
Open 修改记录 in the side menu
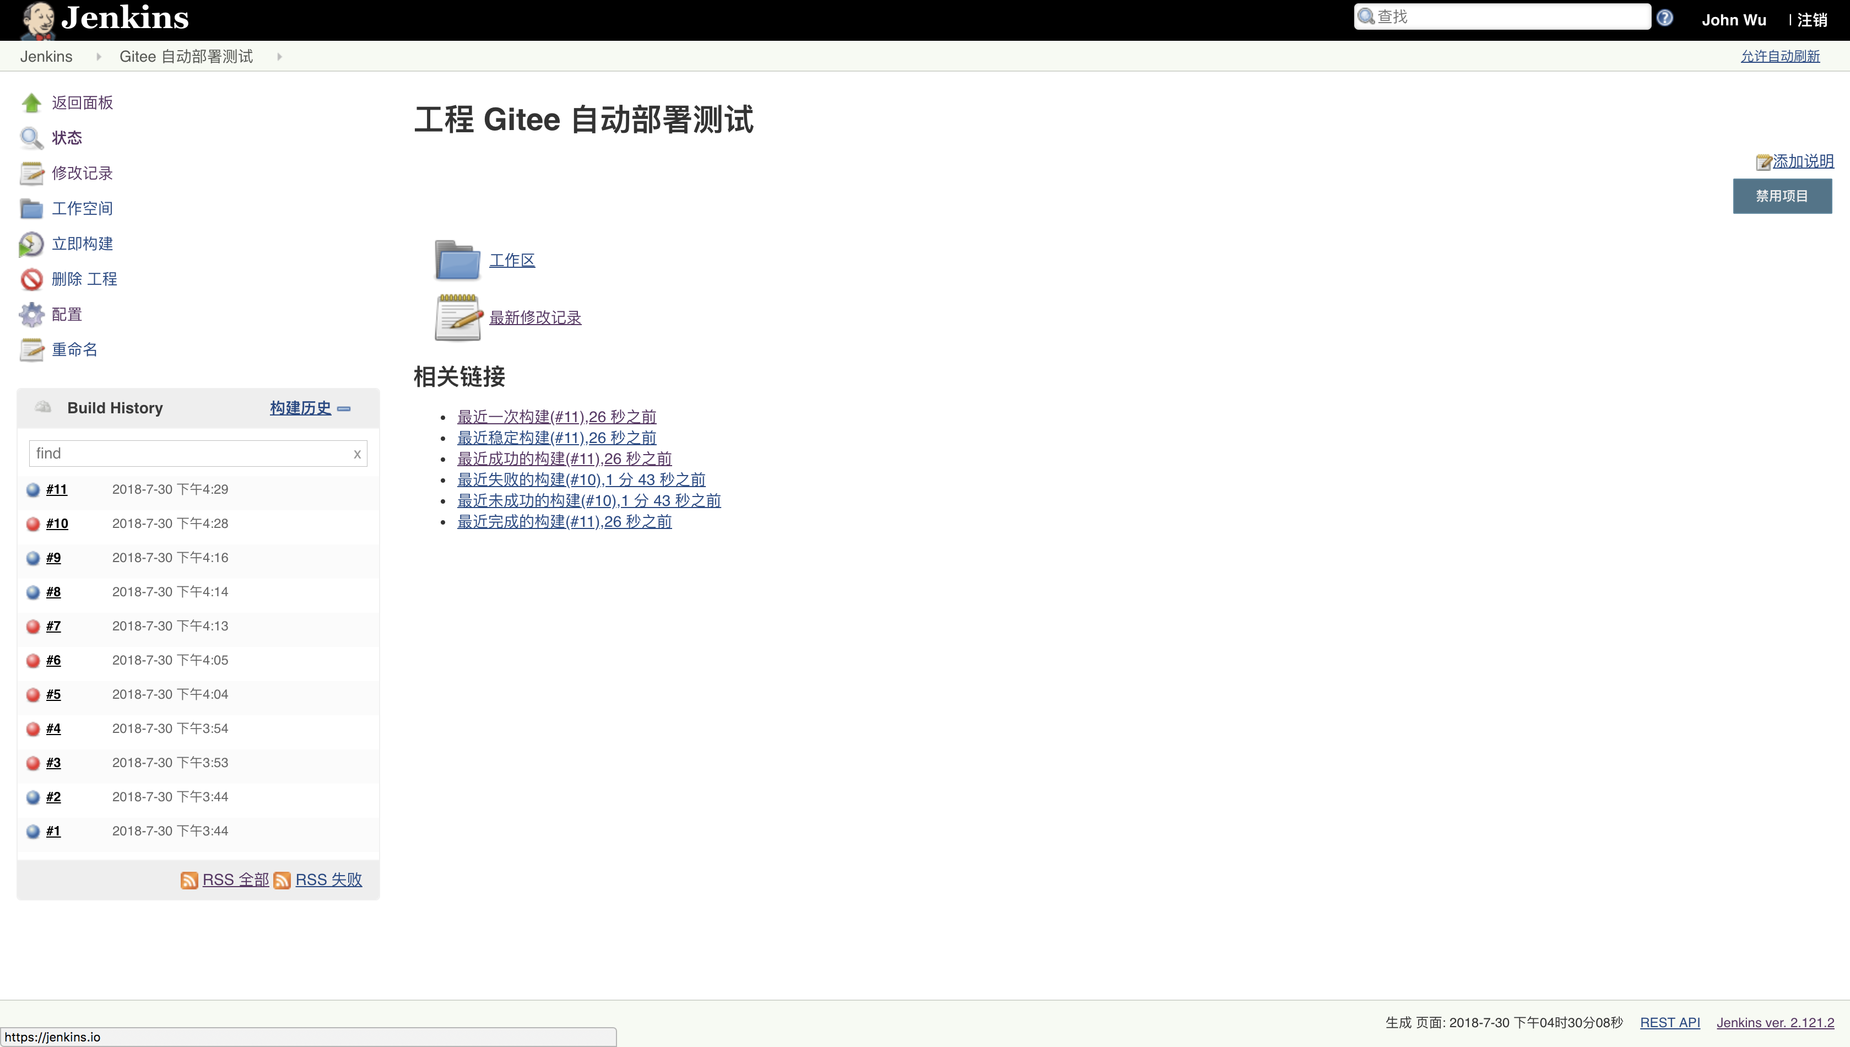coord(82,173)
